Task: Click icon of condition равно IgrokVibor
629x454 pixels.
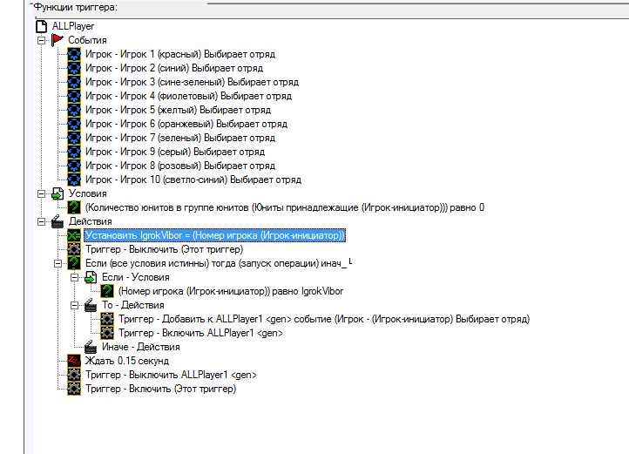Action: [x=107, y=291]
